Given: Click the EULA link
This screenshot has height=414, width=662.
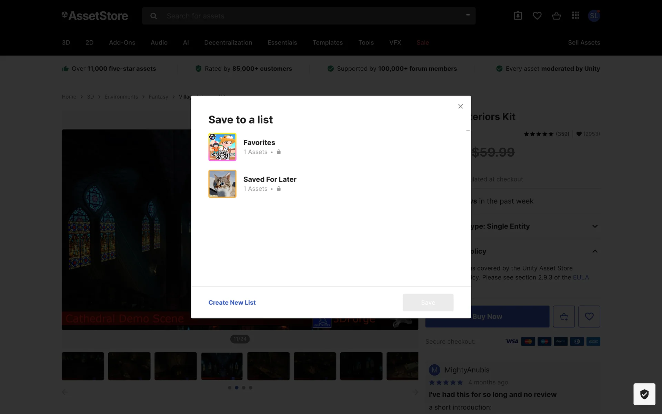Looking at the screenshot, I should point(581,277).
